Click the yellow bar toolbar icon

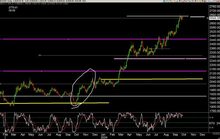199,1
